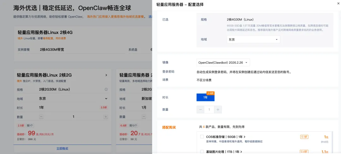
Task: Decrease quantity with minus in the dialog
Action: point(200,110)
